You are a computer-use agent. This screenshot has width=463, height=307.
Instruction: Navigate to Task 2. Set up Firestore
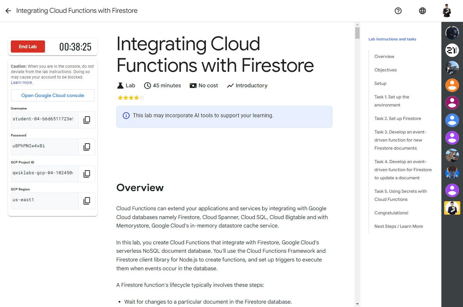(397, 119)
